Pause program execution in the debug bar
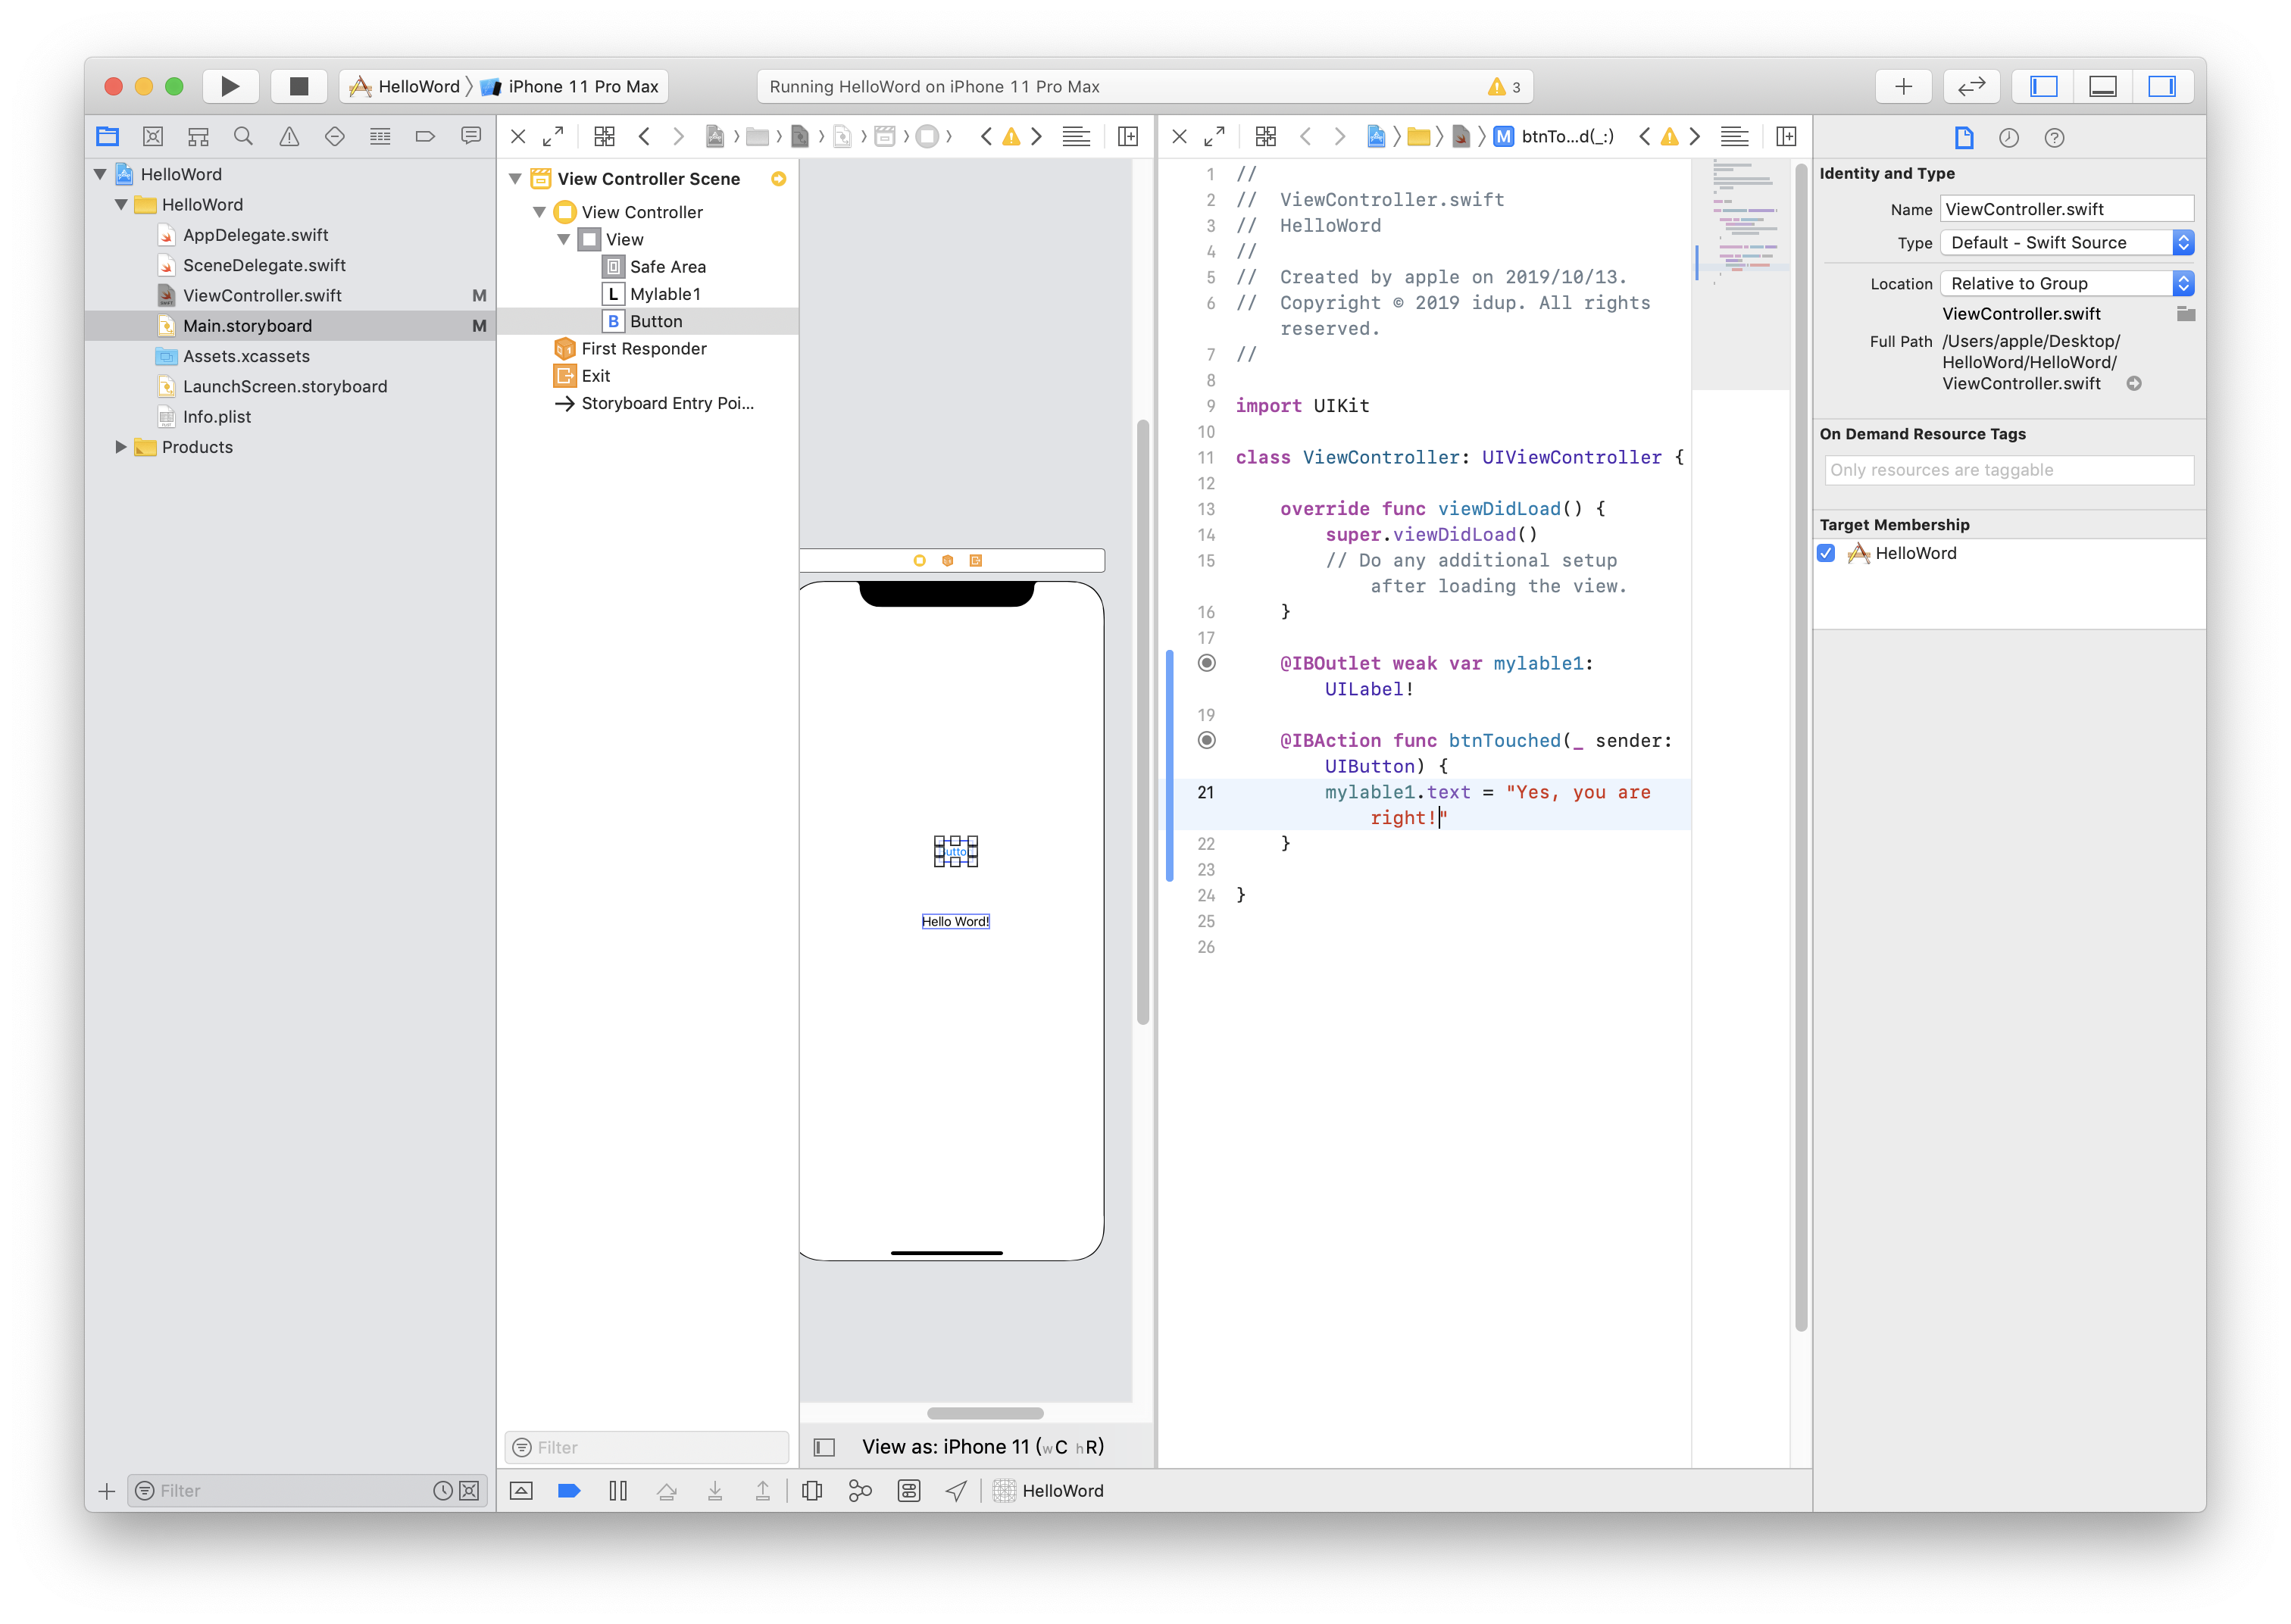This screenshot has width=2291, height=1624. [x=618, y=1491]
